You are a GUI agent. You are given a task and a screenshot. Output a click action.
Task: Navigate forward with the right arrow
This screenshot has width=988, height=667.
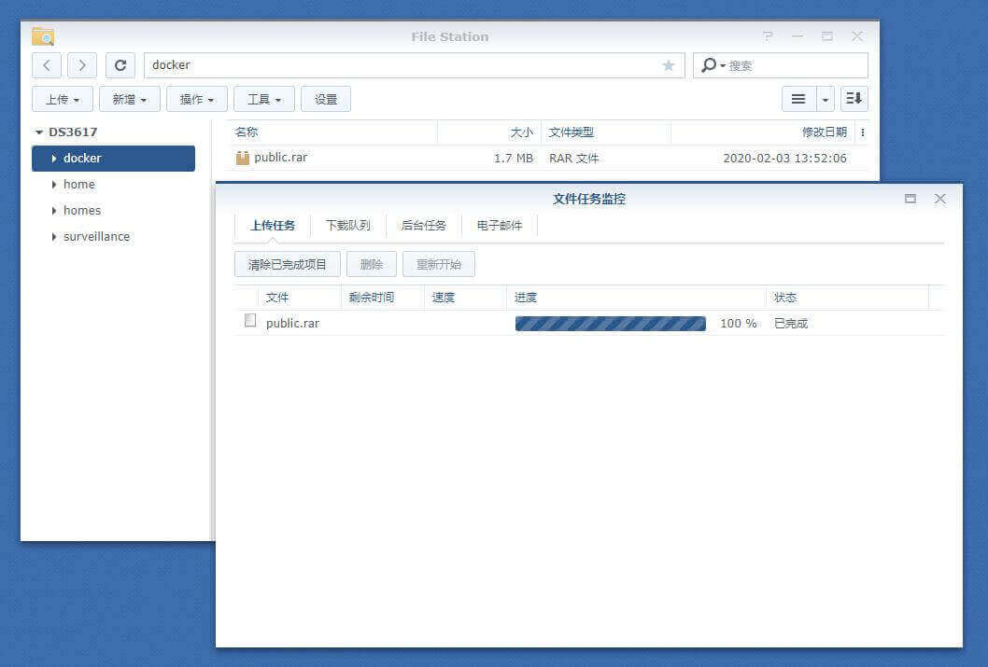point(82,65)
